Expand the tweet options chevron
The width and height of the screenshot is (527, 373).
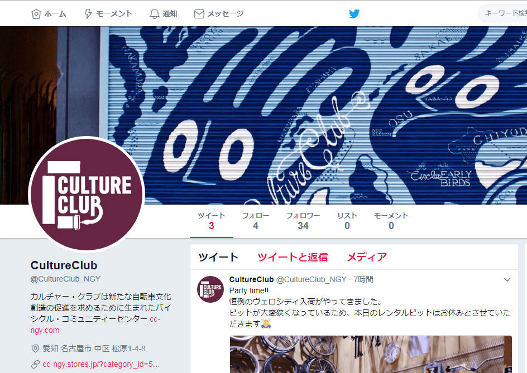coord(507,280)
